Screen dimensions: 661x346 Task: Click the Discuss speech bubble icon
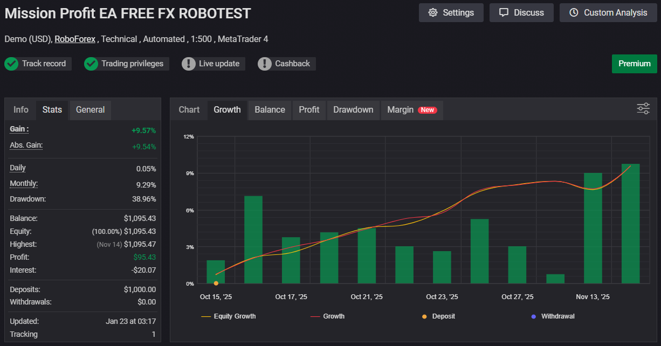pyautogui.click(x=504, y=12)
